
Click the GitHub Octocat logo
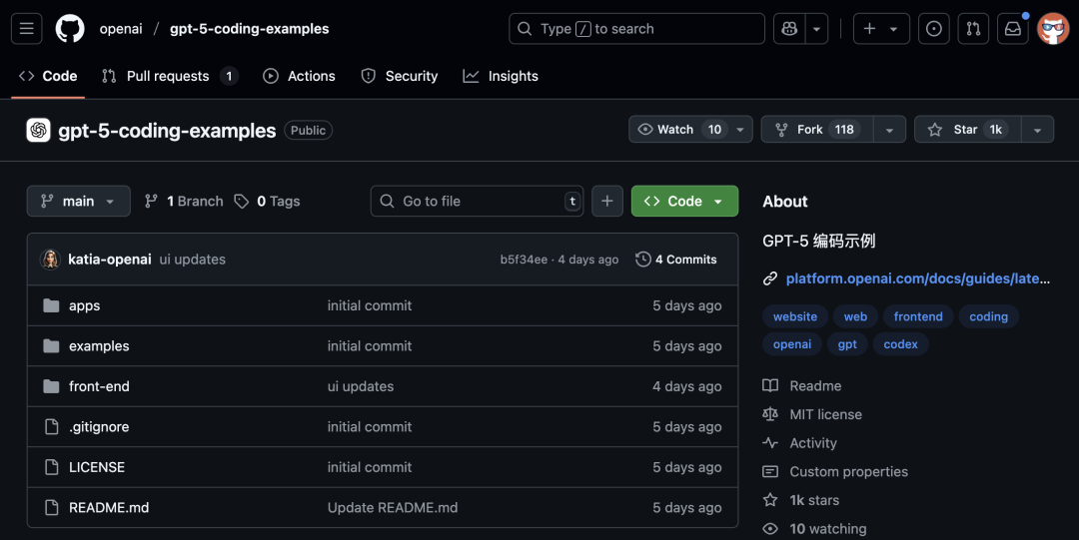point(70,29)
